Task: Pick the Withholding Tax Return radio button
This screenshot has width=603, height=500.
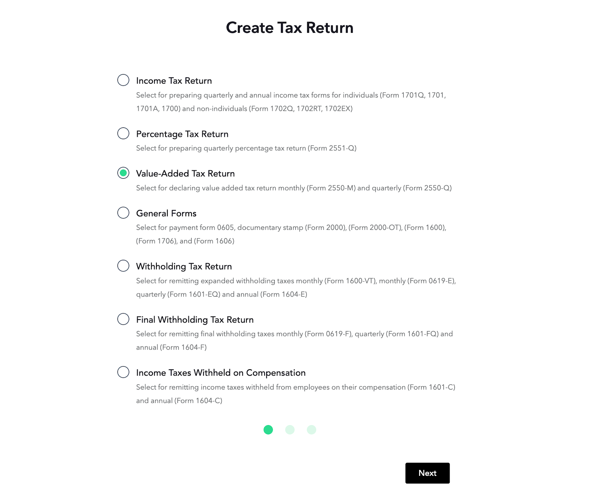Action: [123, 266]
